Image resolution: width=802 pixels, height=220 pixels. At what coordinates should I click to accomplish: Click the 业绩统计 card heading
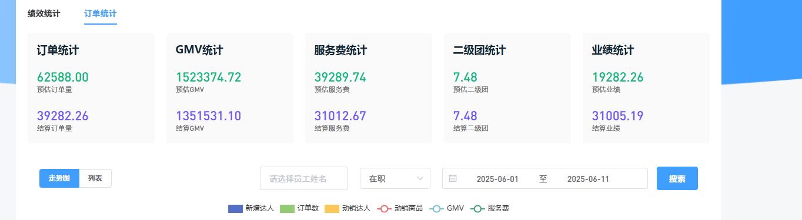click(613, 50)
